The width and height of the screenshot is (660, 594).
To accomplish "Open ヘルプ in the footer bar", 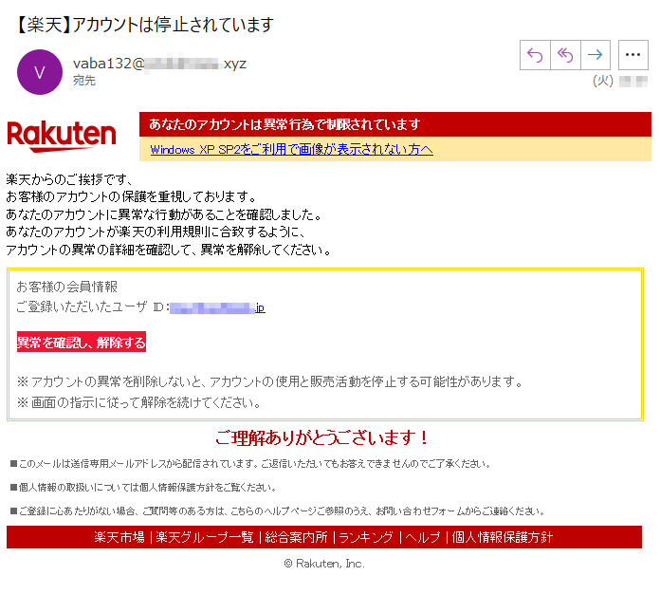I will [423, 537].
